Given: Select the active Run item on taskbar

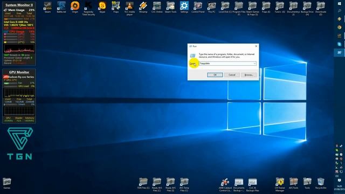Looking at the screenshot, I should coord(339,53).
